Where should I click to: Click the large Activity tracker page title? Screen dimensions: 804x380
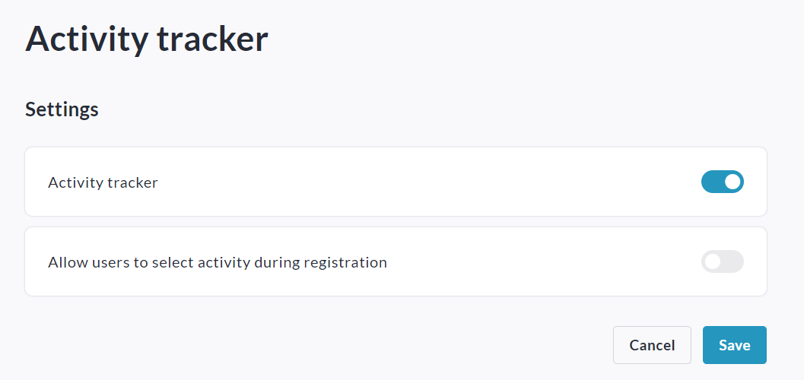tap(147, 39)
